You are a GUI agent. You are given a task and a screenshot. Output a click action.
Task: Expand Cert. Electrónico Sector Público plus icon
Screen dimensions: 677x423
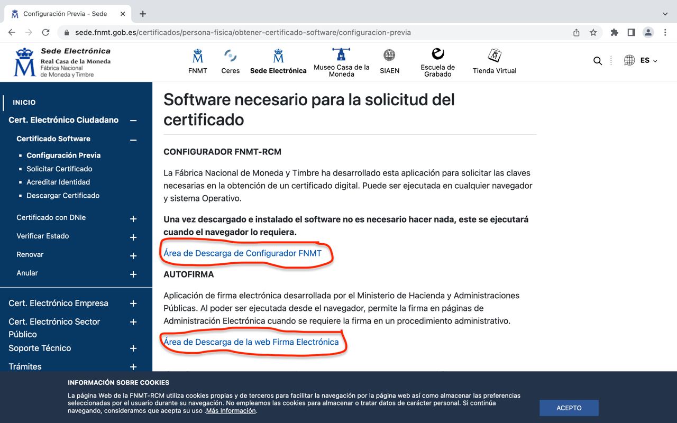(x=133, y=322)
